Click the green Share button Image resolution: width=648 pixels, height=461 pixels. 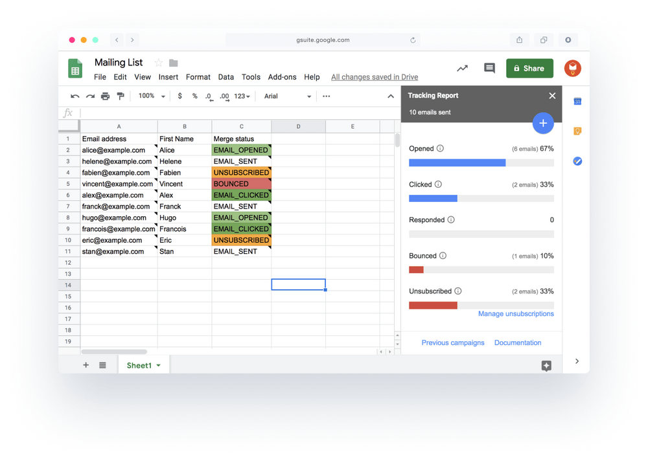(529, 68)
